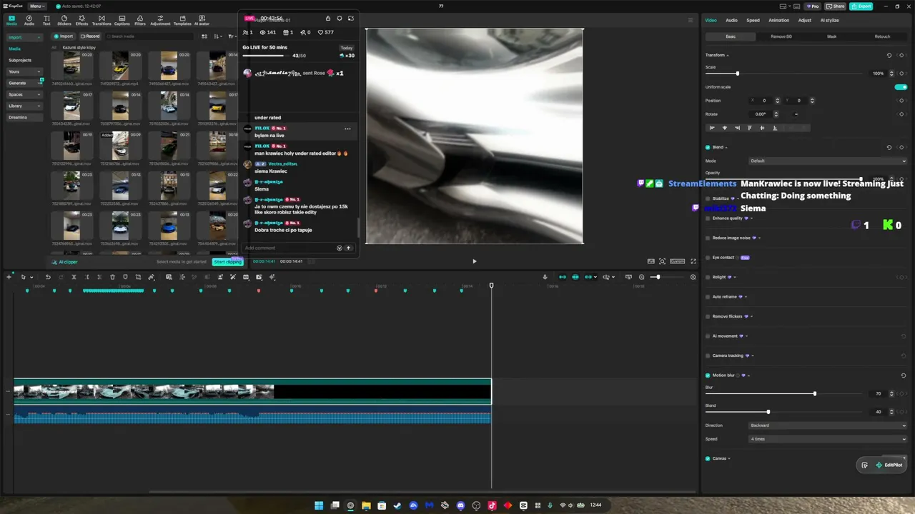915x514 pixels.
Task: Adjust the motion blur Blur slider handle
Action: pos(814,393)
